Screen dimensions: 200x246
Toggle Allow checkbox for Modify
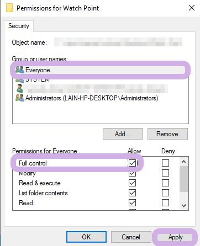coord(132,173)
